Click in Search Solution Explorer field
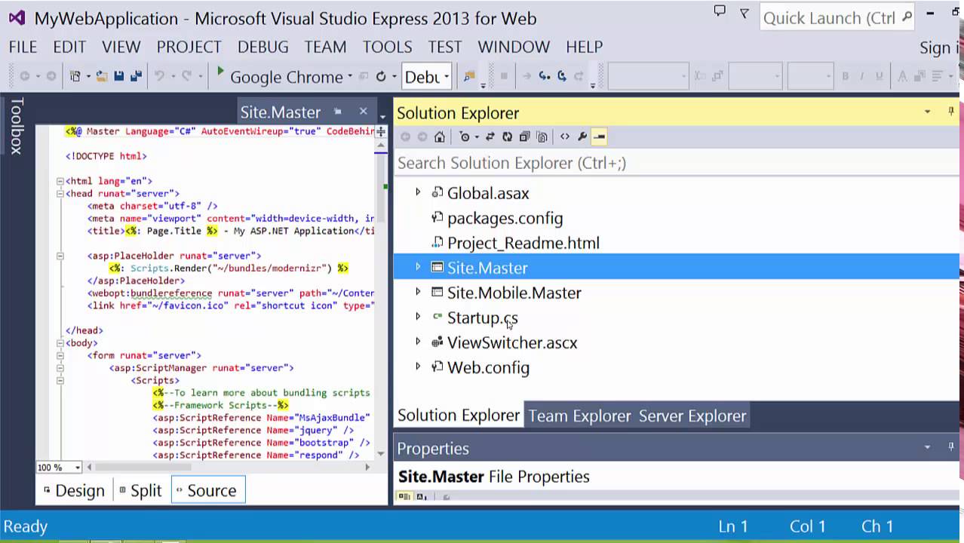964x543 pixels. pos(677,163)
